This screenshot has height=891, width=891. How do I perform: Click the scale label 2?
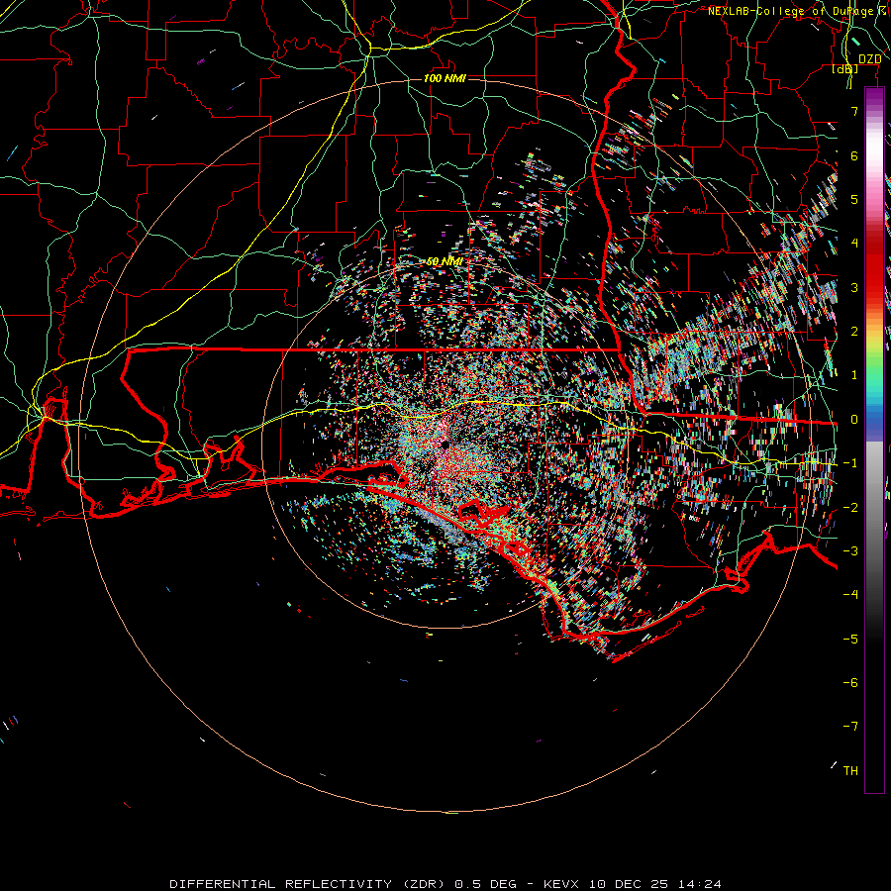coord(854,332)
